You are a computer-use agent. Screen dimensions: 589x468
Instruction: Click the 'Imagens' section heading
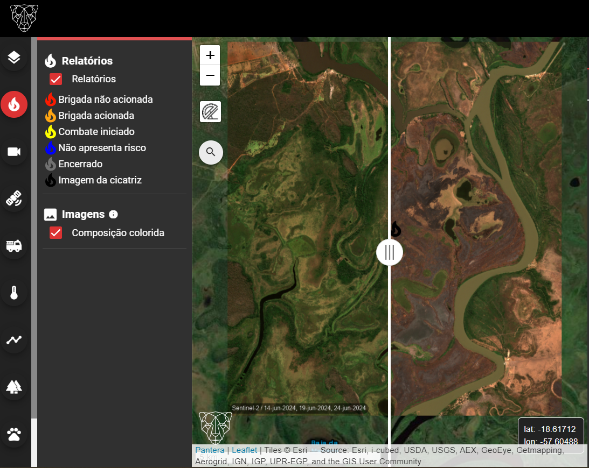[x=83, y=214]
